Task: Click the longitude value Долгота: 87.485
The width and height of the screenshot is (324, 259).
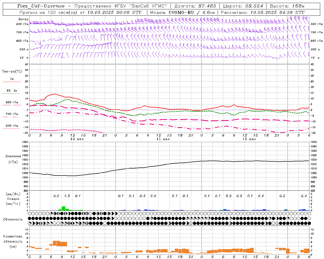Action: 195,6
